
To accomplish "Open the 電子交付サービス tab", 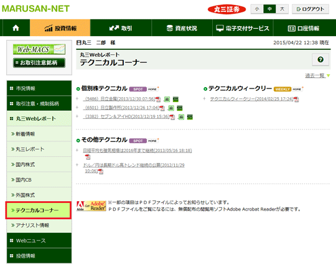I will tap(243, 28).
